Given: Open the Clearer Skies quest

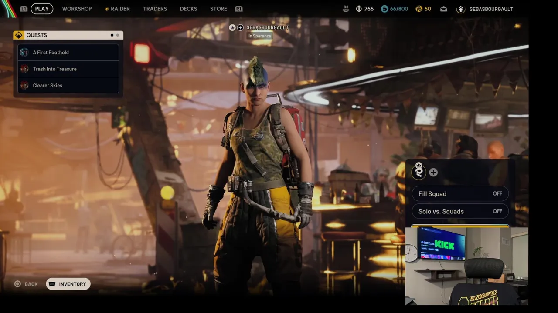Looking at the screenshot, I should pos(68,86).
